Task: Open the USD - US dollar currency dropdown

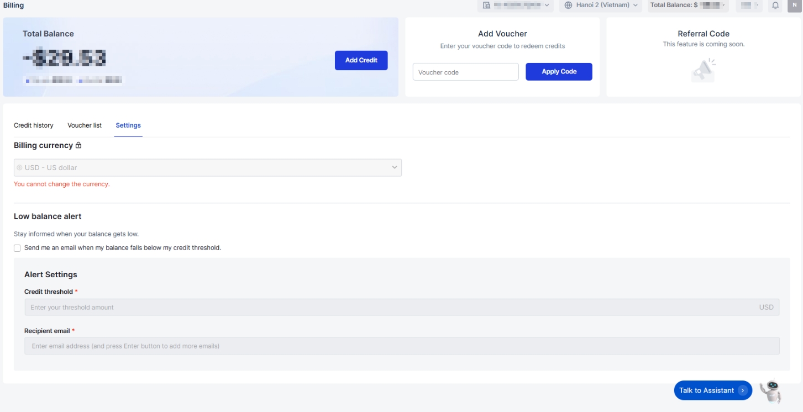Action: tap(207, 168)
